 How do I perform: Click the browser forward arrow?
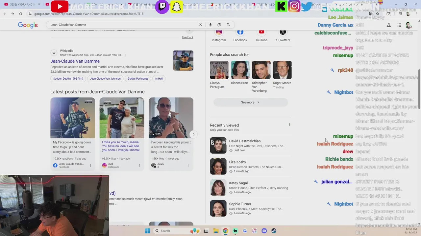[x=12, y=14]
